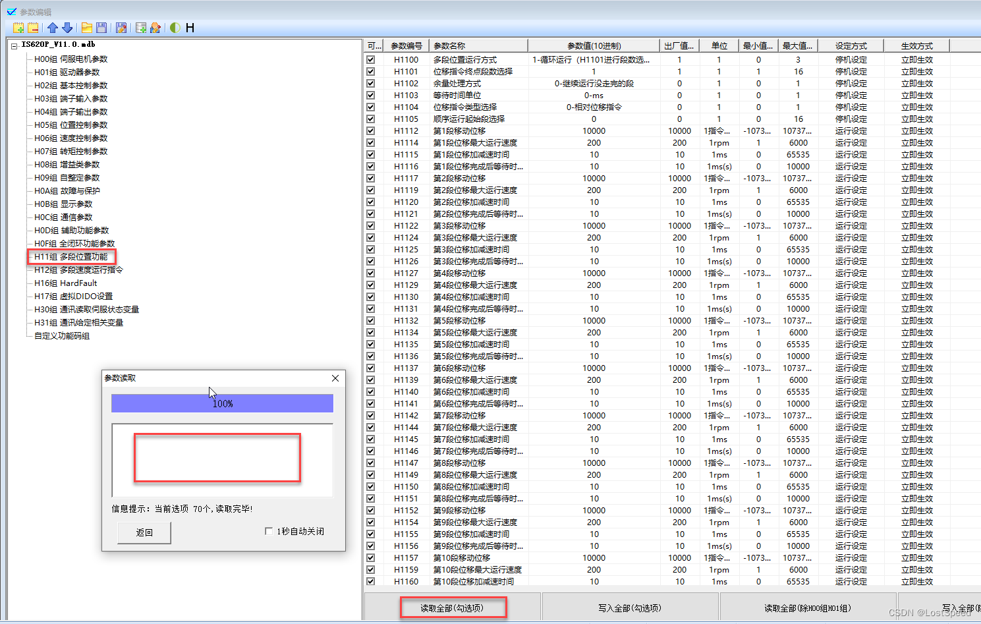Select H00组 伺服电机参数 in the tree
Viewport: 981px width, 624px height.
coord(71,59)
